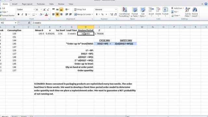Click Clear button

coord(175,16)
